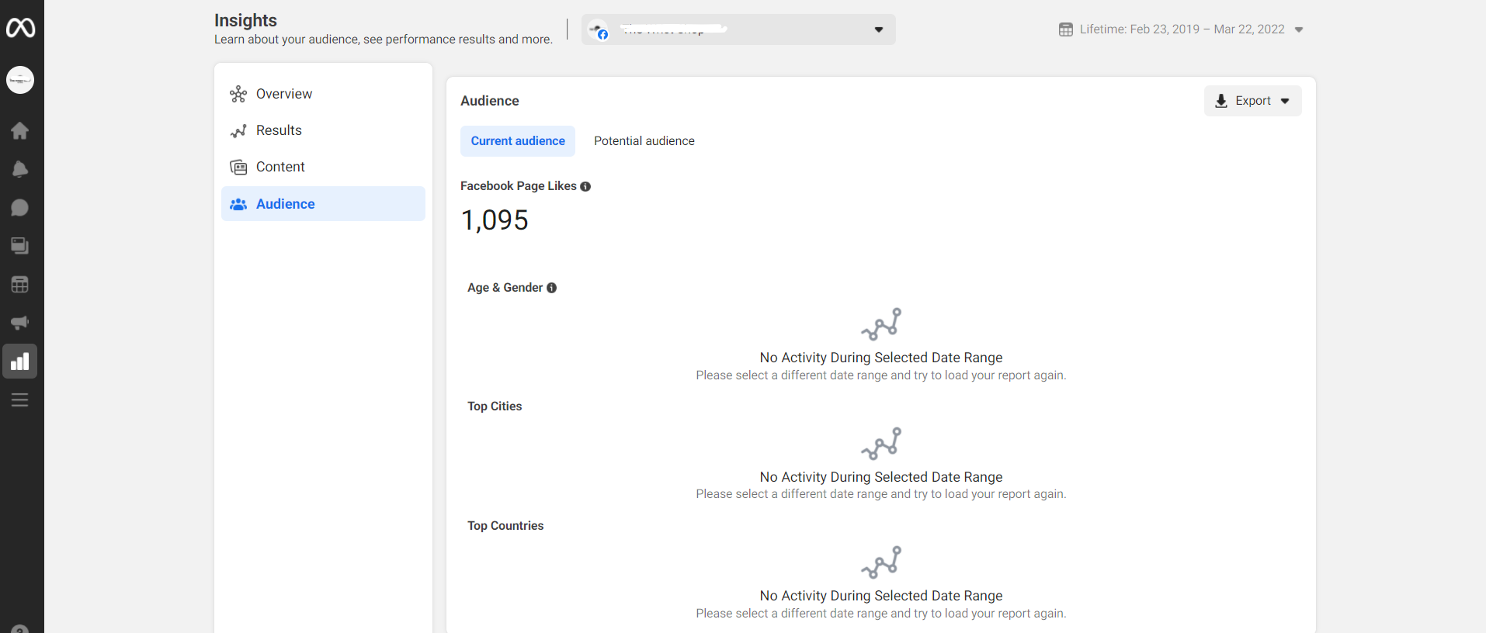Image resolution: width=1486 pixels, height=633 pixels.
Task: Click the Meta logo icon
Action: 21,28
